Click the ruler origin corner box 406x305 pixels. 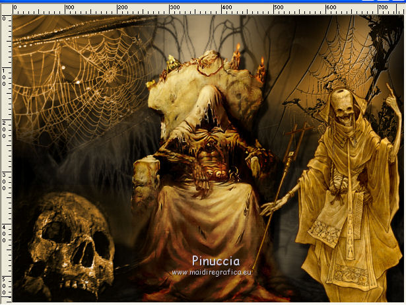coord(7,9)
